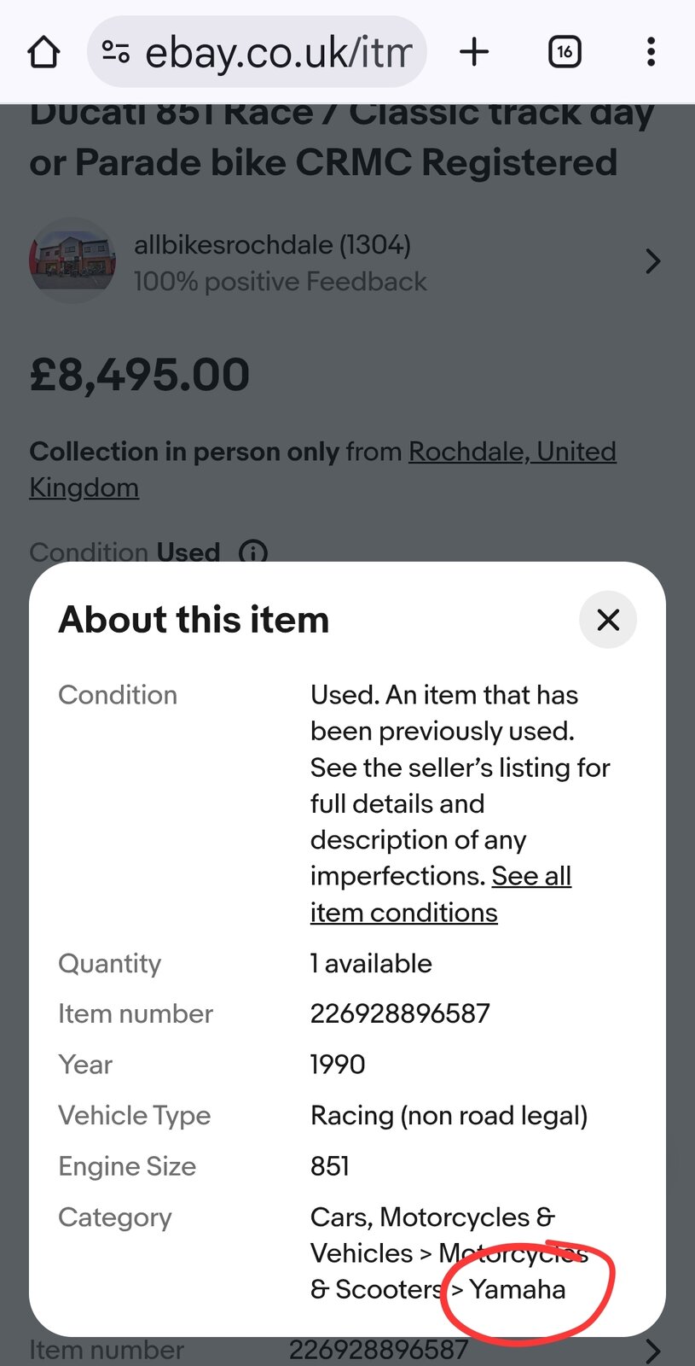This screenshot has width=695, height=1366.
Task: Open Chrome three-dot overflow menu
Action: pos(651,52)
